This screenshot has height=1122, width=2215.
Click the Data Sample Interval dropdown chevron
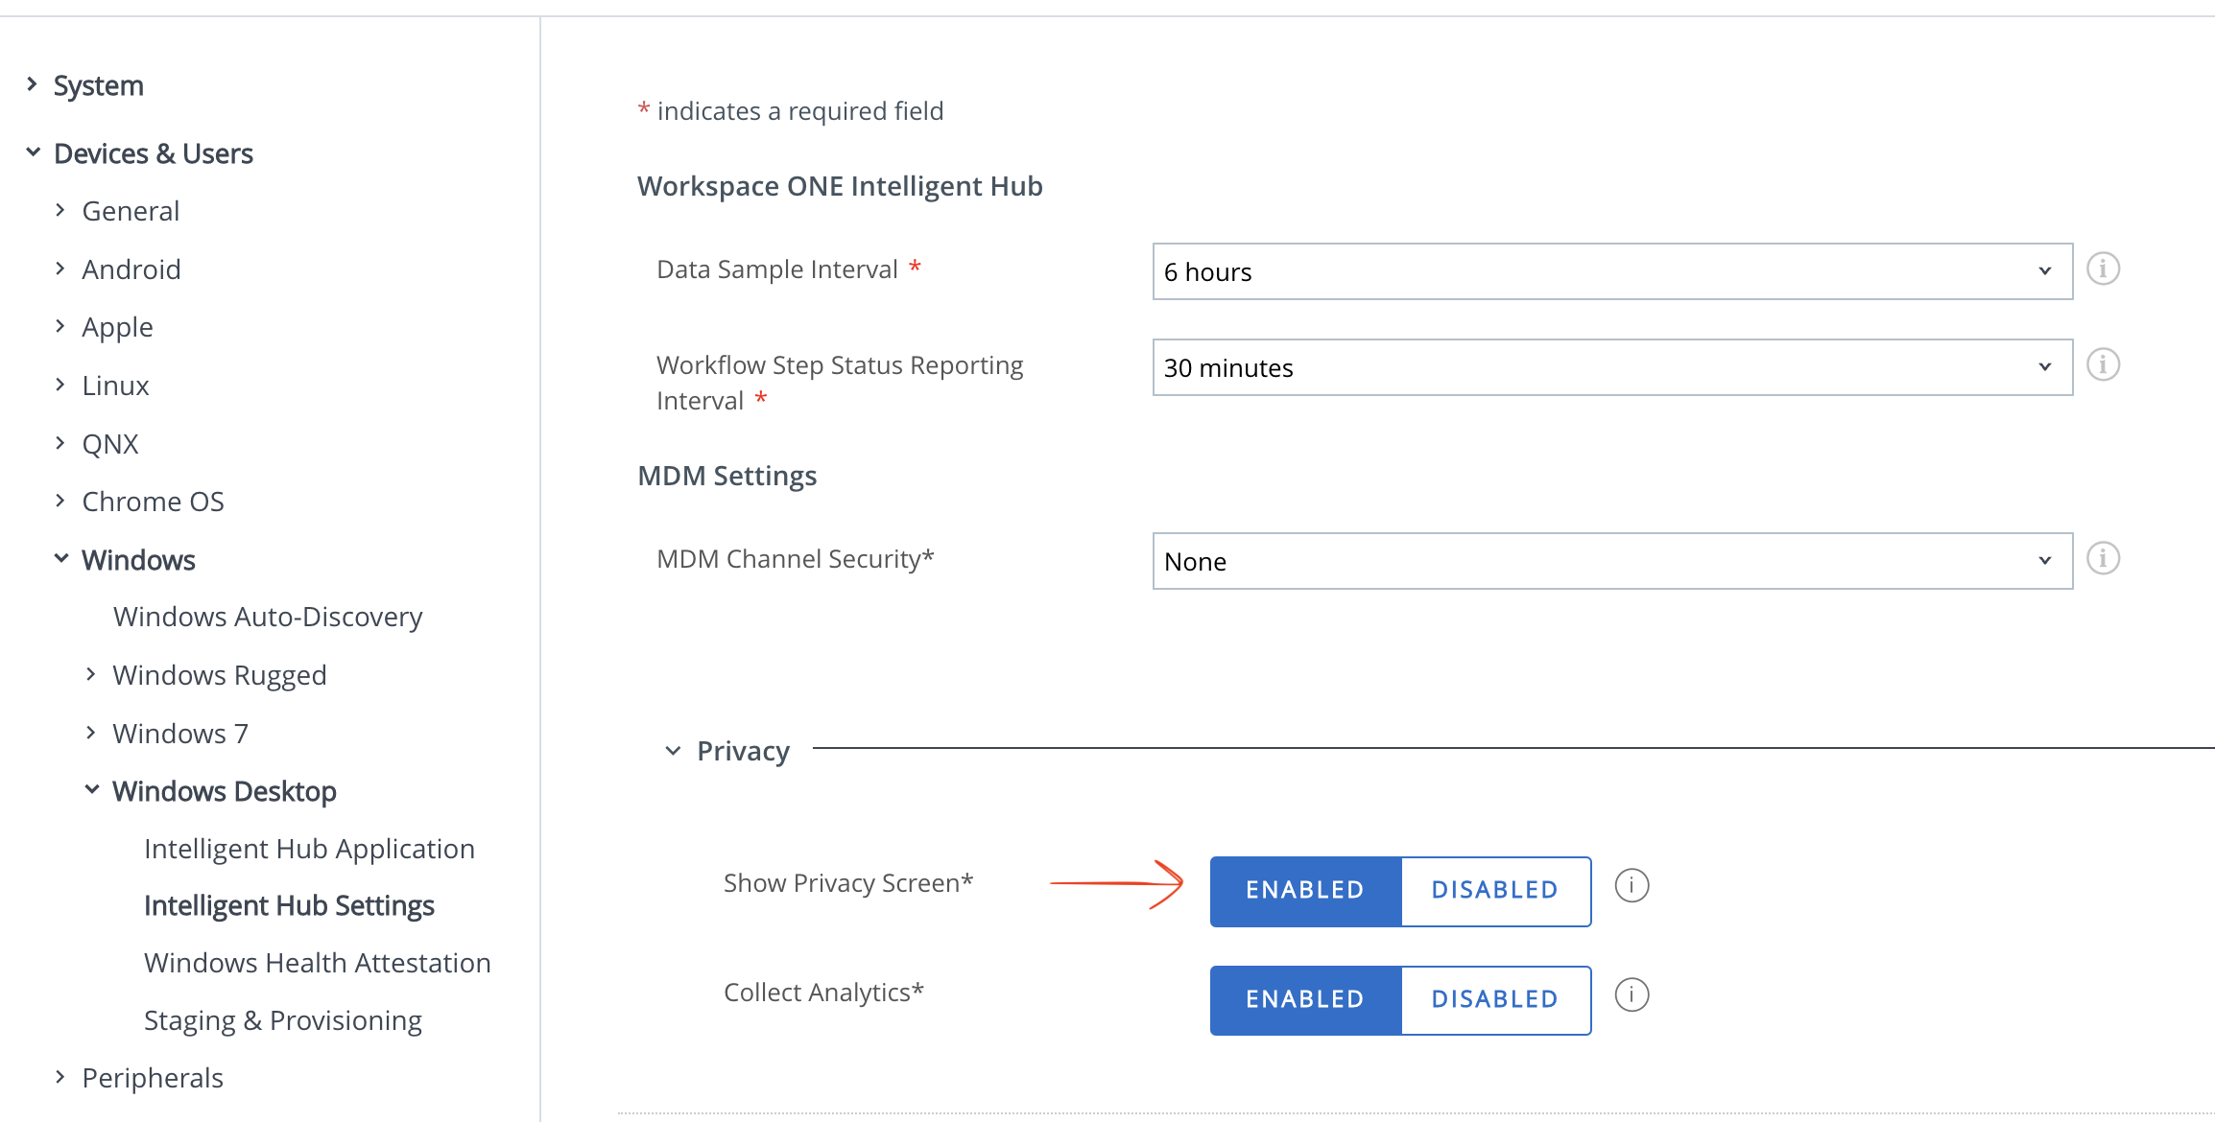[2045, 271]
